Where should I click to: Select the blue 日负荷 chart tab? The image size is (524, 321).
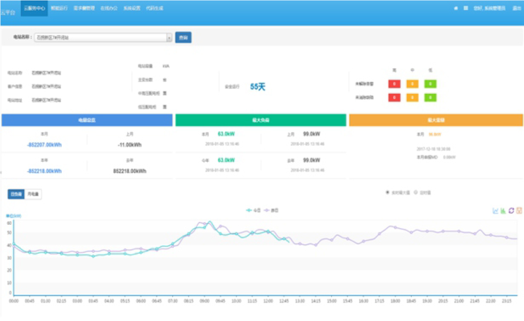pyautogui.click(x=16, y=194)
